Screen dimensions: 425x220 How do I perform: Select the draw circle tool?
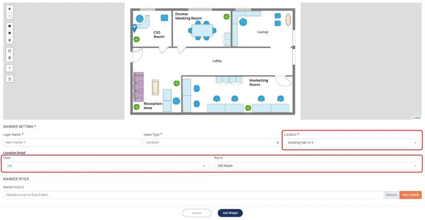point(10,33)
